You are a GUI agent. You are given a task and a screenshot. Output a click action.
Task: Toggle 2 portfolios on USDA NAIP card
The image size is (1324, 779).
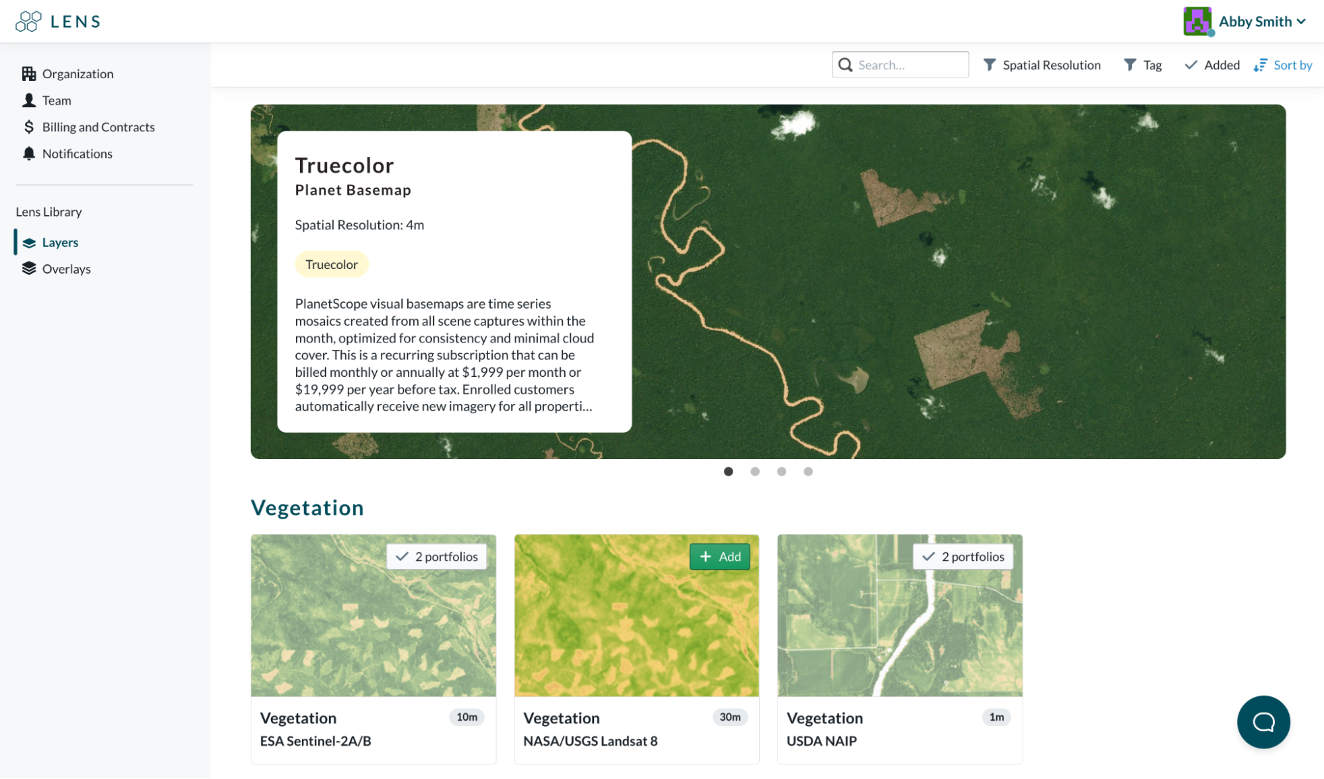963,556
